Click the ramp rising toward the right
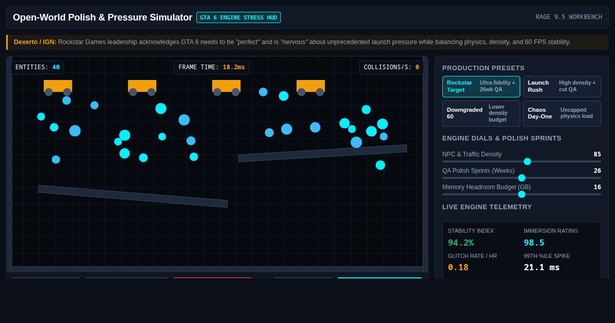Image resolution: width=615 pixels, height=323 pixels. click(x=322, y=153)
